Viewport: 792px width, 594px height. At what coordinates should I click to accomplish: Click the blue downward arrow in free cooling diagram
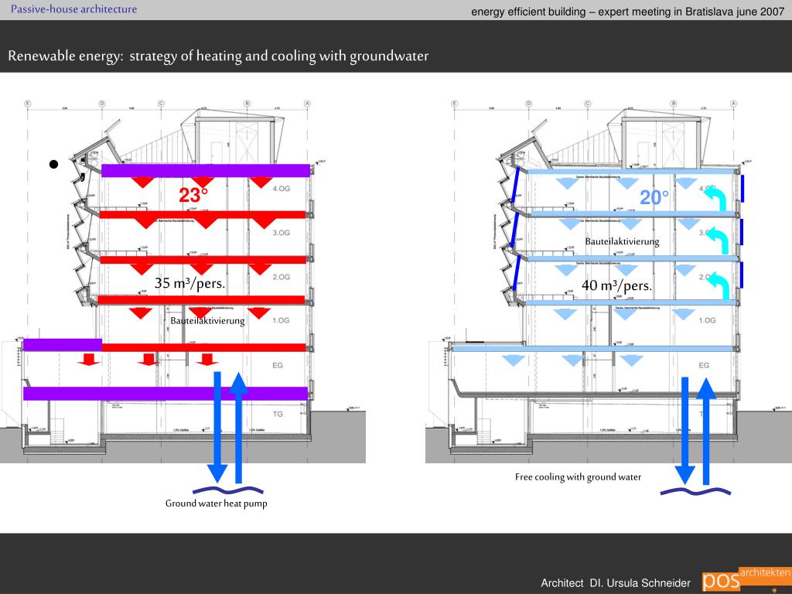coord(685,431)
